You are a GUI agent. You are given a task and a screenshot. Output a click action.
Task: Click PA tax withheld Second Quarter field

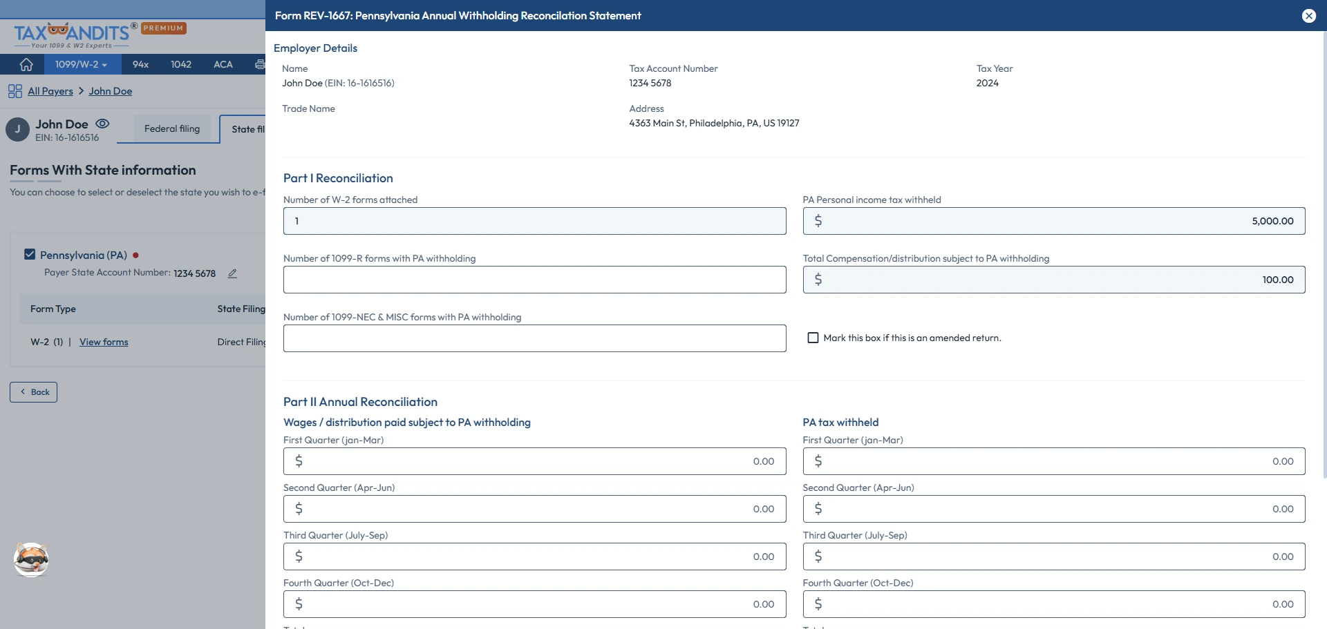(x=1054, y=509)
